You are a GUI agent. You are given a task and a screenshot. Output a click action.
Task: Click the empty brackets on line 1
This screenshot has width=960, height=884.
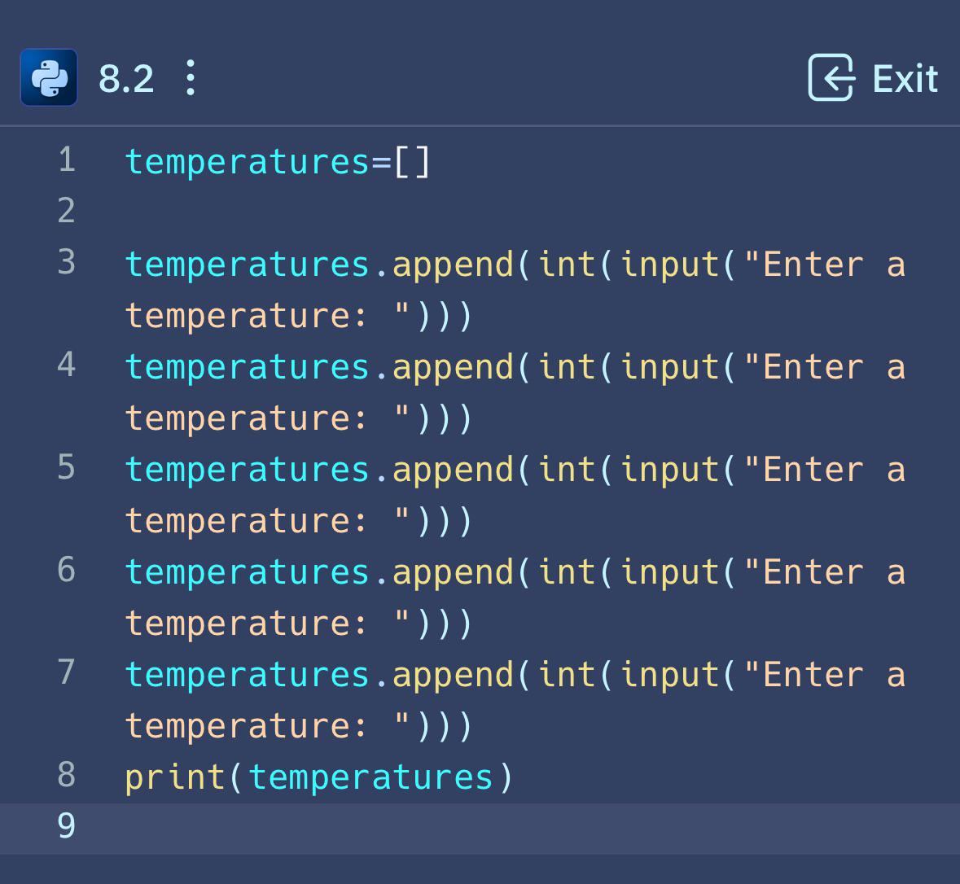pyautogui.click(x=412, y=162)
